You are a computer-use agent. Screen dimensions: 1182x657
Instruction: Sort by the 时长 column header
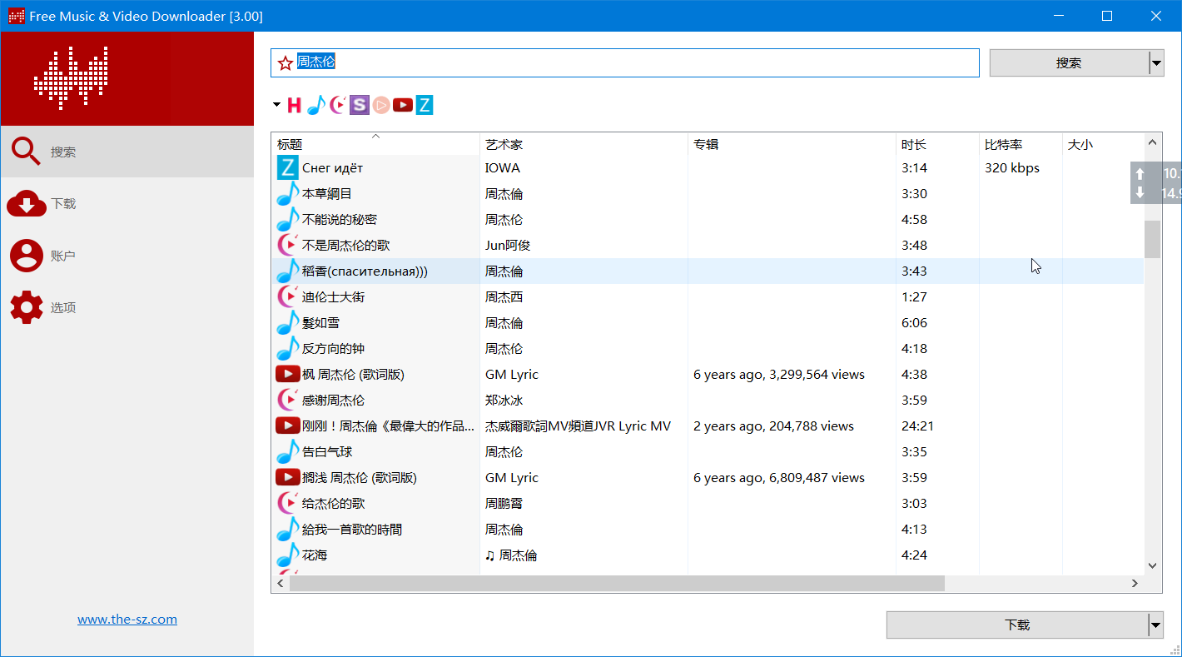(x=937, y=144)
